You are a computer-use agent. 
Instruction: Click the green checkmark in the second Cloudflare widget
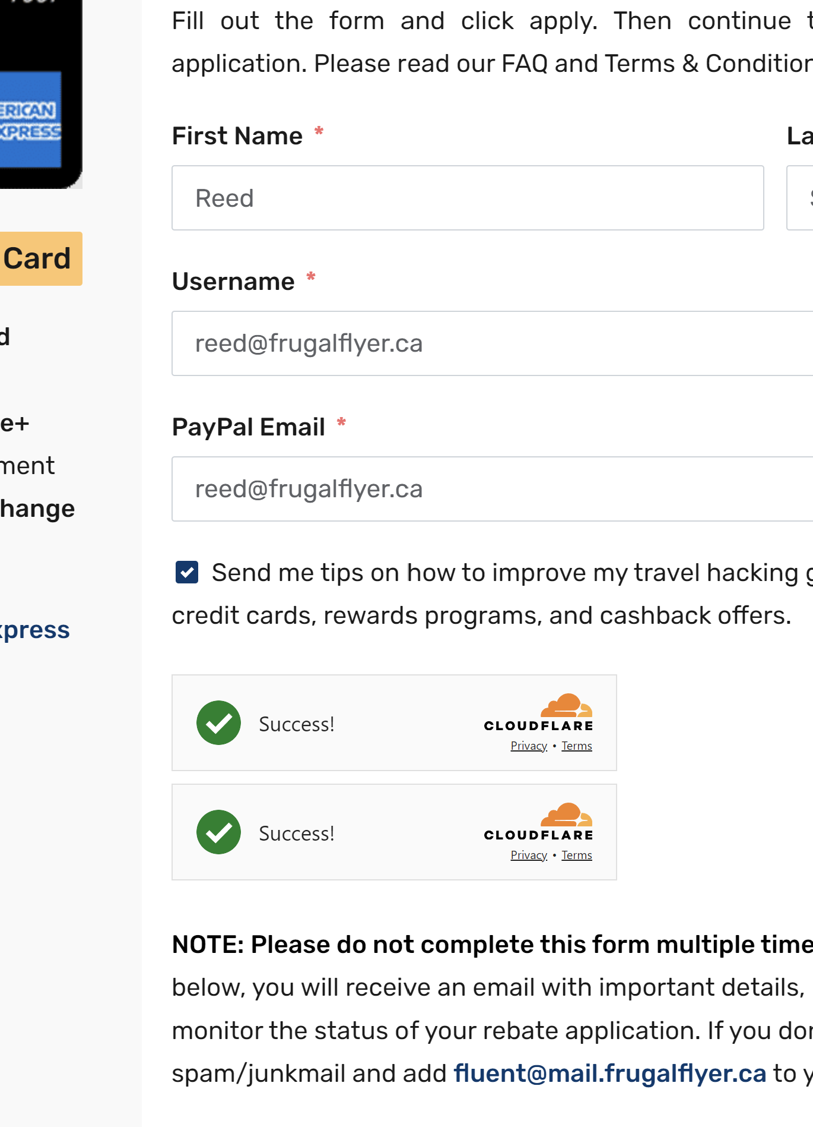click(218, 832)
